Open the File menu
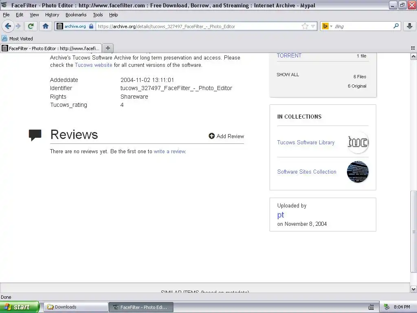Image resolution: width=417 pixels, height=313 pixels. click(x=6, y=15)
